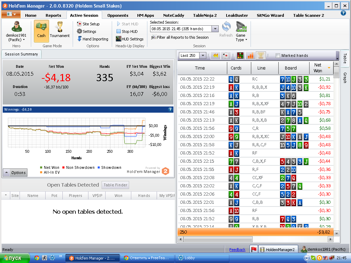Click the hand list scroll-down arrow
Viewport: 351px width, 263px height.
click(x=336, y=234)
